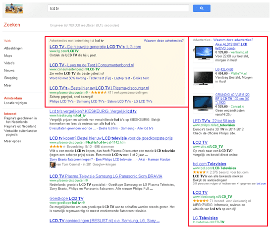The height and width of the screenshot is (229, 270).
Task: Click 'Waarom deze advertenties?' above top ads
Action: pyautogui.click(x=164, y=41)
